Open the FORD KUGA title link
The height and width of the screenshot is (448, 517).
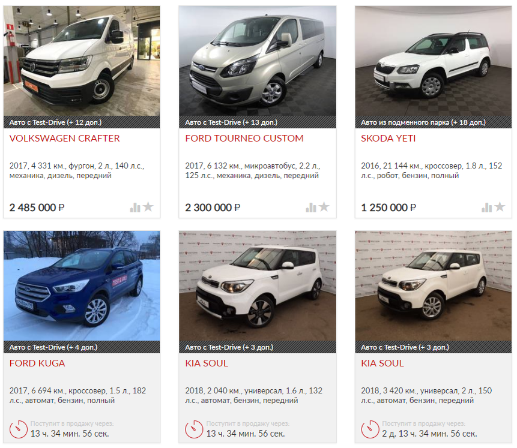tap(37, 363)
